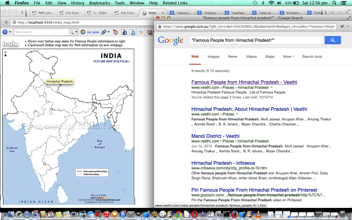Open the Firefox History menu
The height and width of the screenshot is (220, 352).
(x=78, y=3)
